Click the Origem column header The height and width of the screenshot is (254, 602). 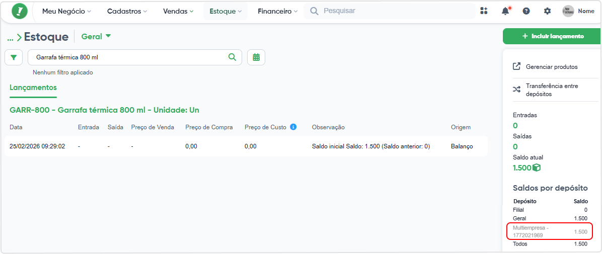point(461,127)
